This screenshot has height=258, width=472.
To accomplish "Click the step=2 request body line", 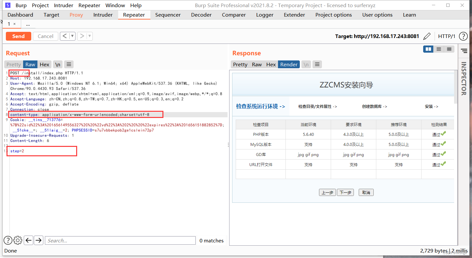I will (17, 151).
